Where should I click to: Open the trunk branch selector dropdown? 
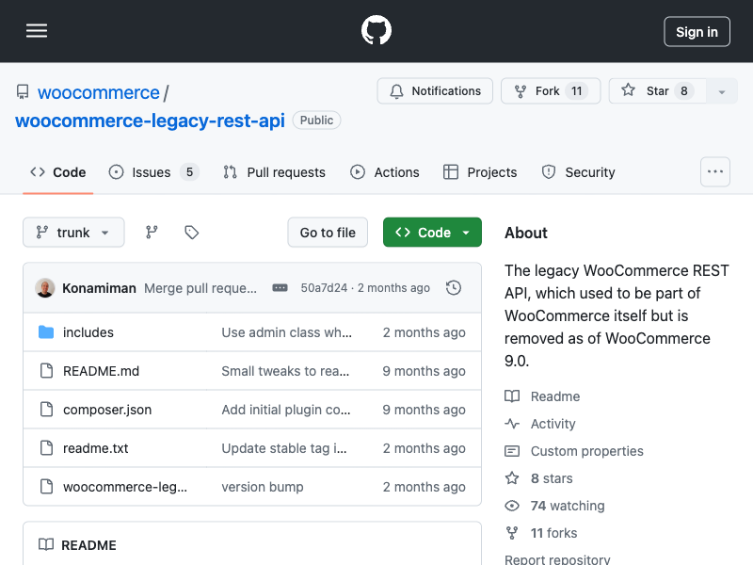click(x=73, y=232)
